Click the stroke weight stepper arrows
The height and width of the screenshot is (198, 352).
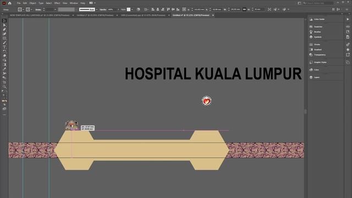[x=44, y=9]
